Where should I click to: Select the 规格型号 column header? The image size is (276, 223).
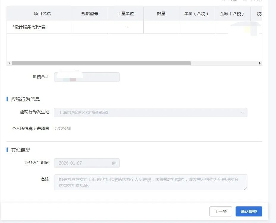(90, 14)
